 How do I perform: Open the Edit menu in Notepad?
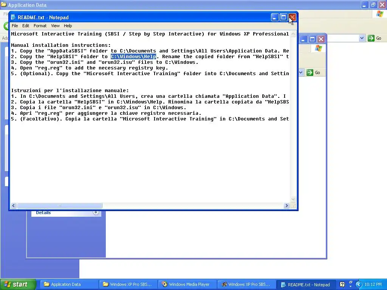pyautogui.click(x=26, y=26)
